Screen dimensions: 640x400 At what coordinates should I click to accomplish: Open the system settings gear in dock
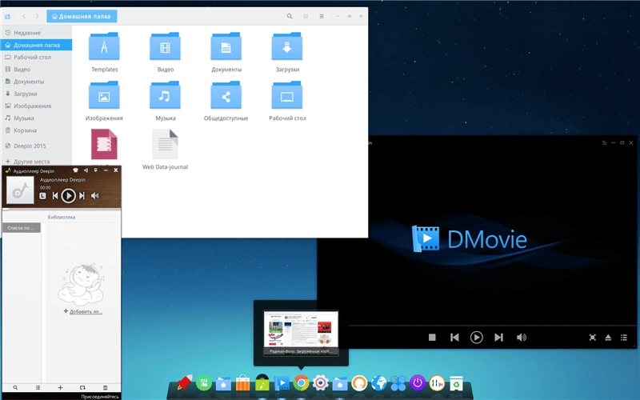pyautogui.click(x=321, y=383)
